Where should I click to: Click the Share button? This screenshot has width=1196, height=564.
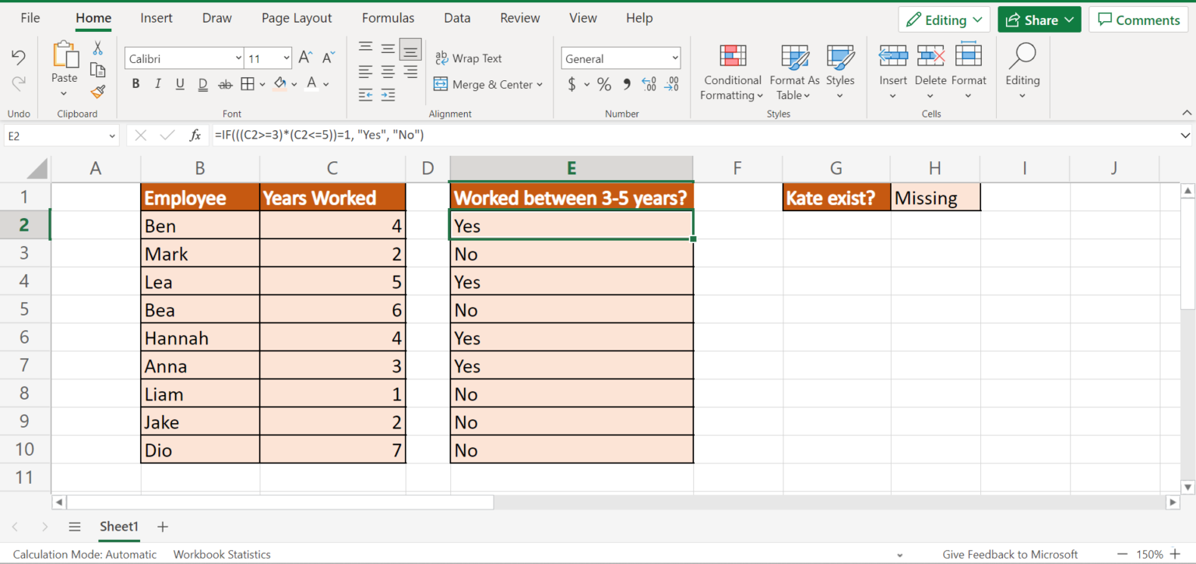tap(1039, 20)
